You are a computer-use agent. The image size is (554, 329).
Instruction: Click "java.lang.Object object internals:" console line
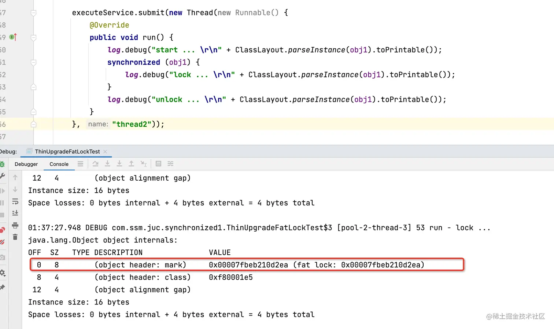(x=103, y=240)
